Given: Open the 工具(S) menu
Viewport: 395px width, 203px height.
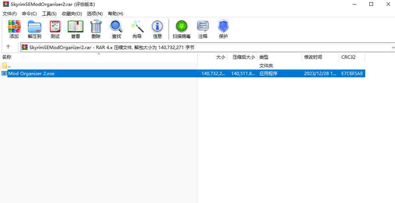Looking at the screenshot, I should click(49, 14).
